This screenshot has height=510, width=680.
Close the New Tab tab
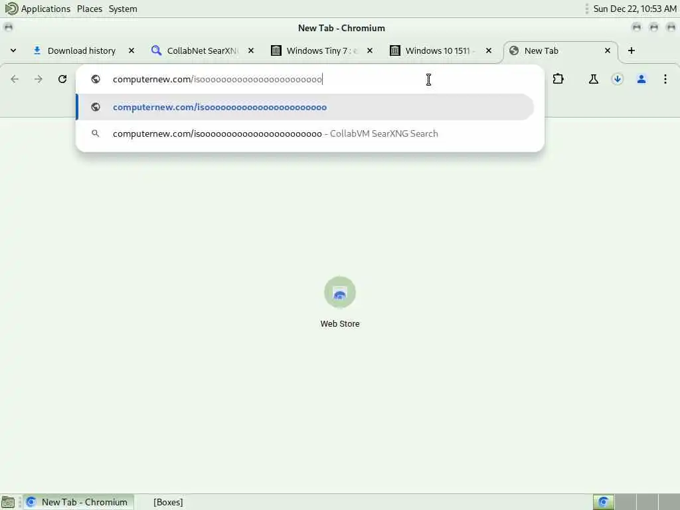608,50
